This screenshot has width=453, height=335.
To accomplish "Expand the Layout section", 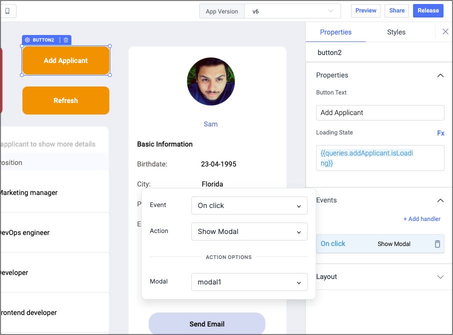I will click(x=440, y=276).
